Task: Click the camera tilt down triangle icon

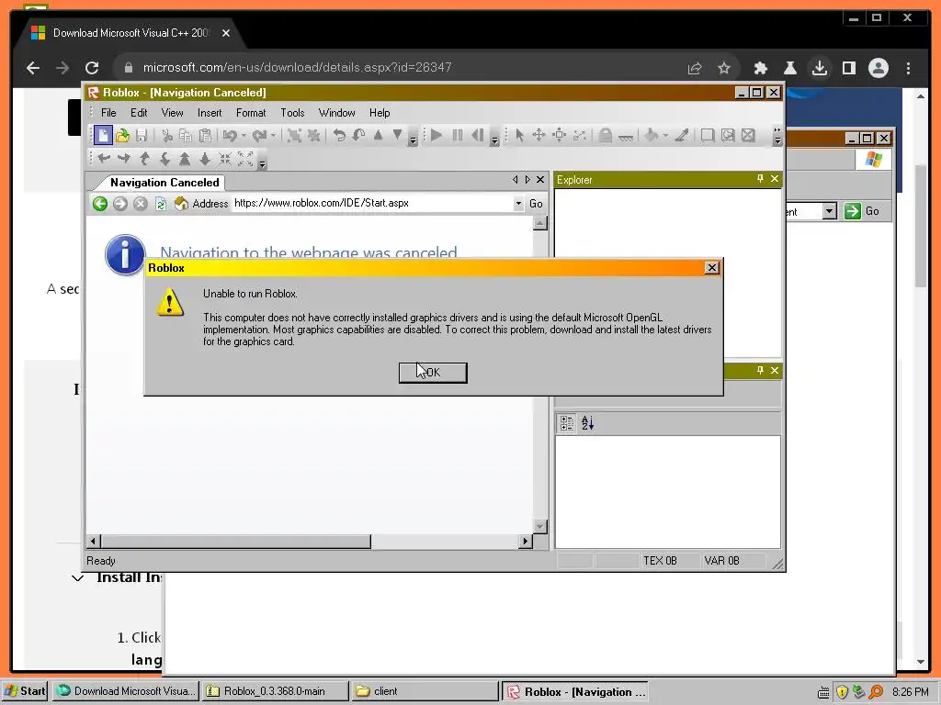Action: [397, 136]
